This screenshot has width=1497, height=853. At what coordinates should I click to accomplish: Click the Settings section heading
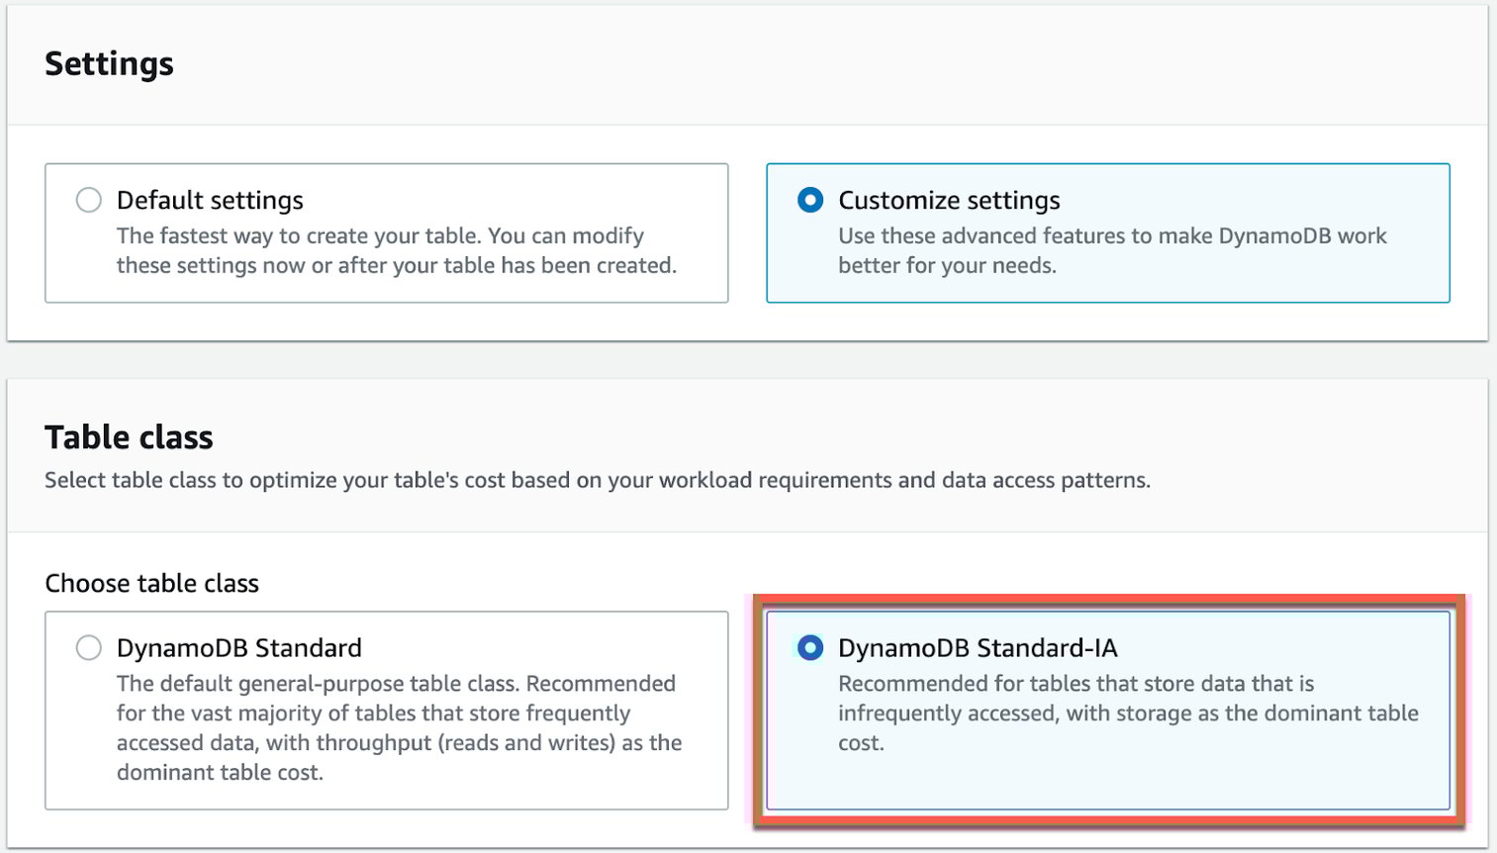109,63
